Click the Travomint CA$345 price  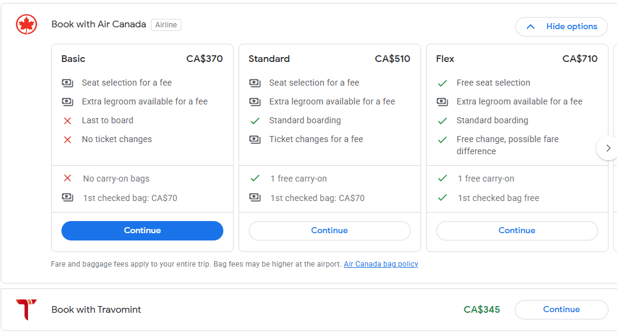481,310
